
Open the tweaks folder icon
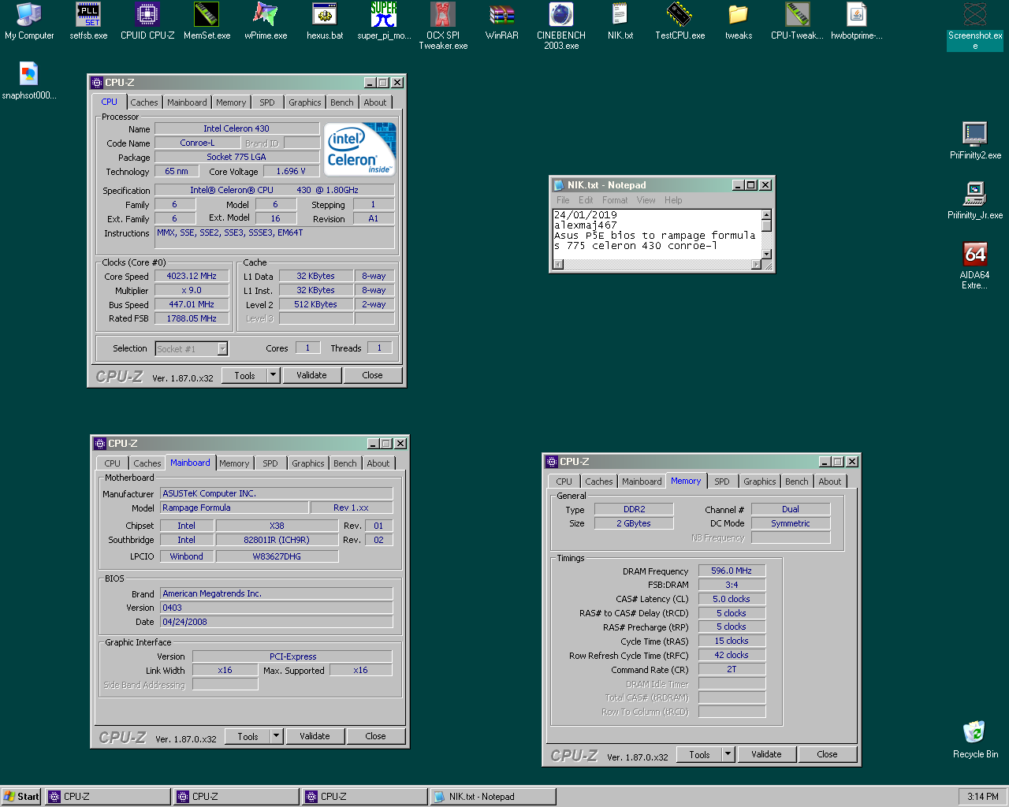tap(739, 21)
